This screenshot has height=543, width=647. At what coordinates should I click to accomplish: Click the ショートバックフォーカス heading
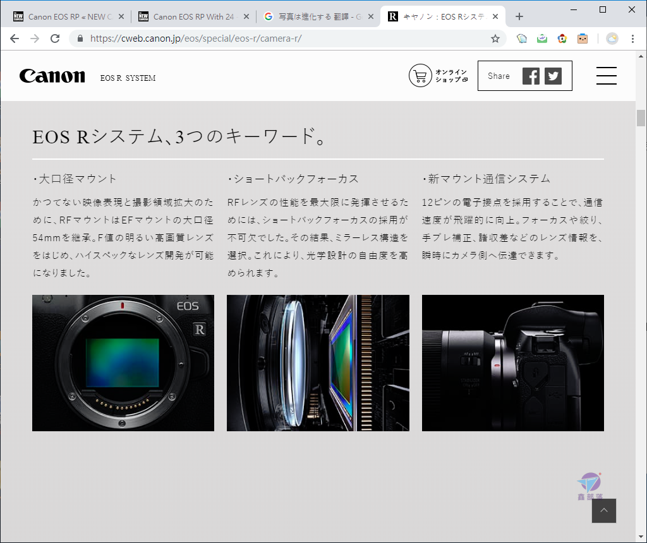coord(293,179)
